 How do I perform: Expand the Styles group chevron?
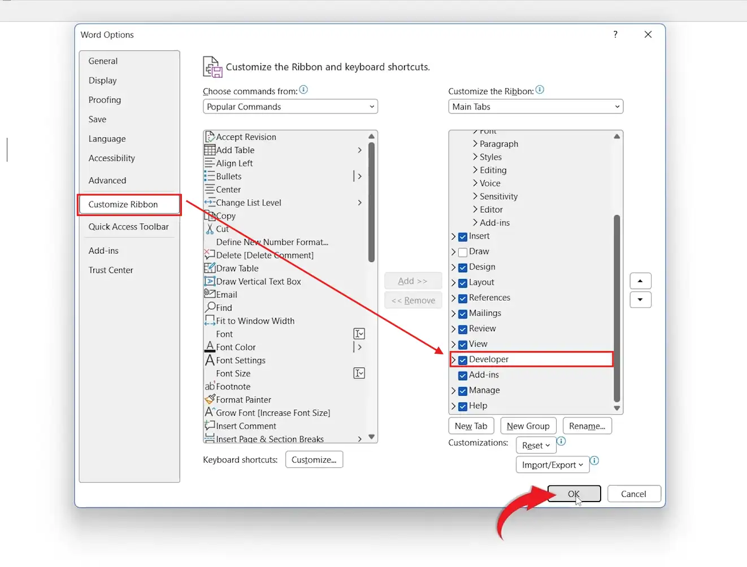pyautogui.click(x=475, y=157)
